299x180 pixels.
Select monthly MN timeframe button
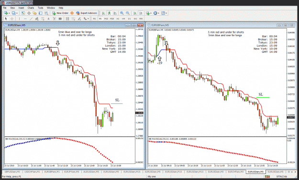tap(141, 19)
